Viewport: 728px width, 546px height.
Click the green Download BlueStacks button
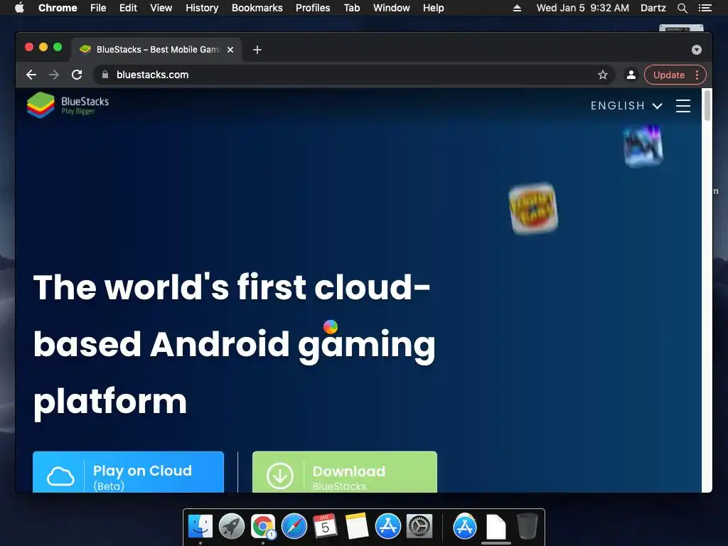[345, 472]
